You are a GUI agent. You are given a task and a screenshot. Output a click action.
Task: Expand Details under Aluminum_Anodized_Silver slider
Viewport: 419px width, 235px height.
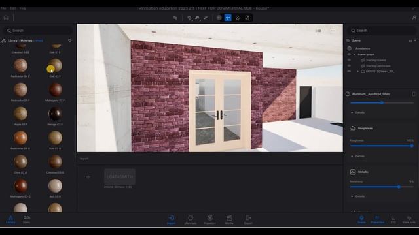tap(357, 112)
